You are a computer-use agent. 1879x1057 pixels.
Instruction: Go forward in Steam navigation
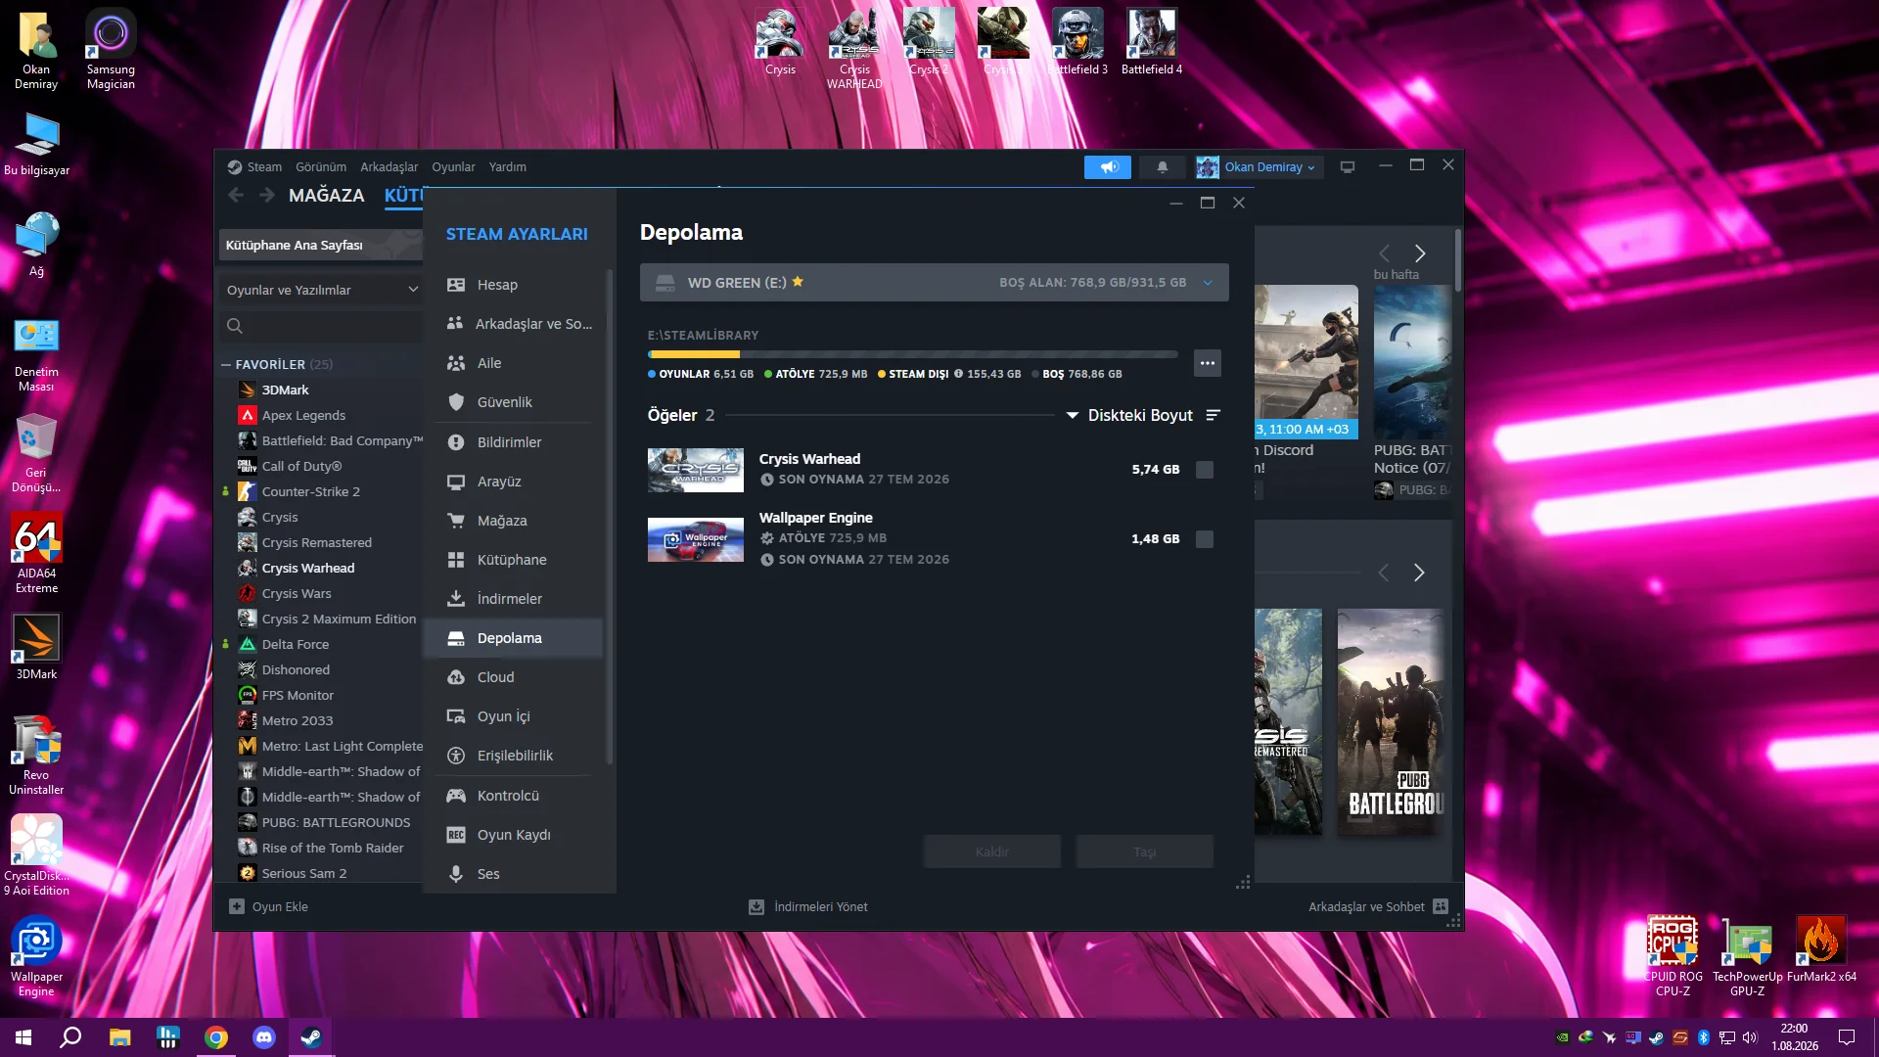coord(267,195)
